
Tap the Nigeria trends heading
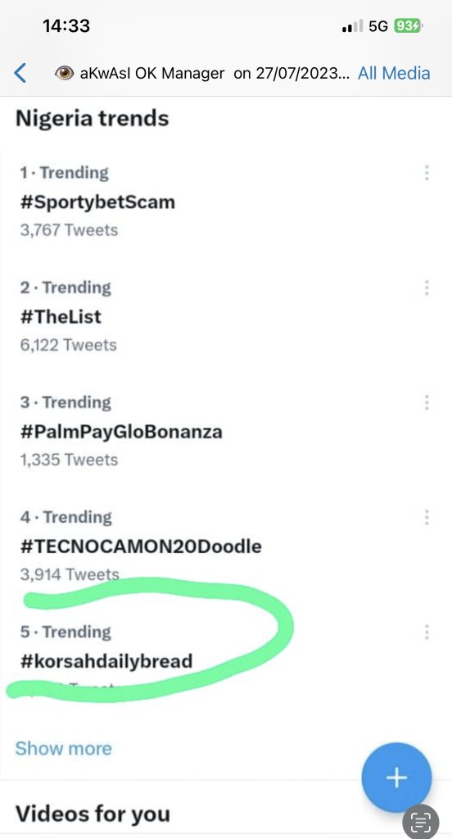(x=92, y=118)
